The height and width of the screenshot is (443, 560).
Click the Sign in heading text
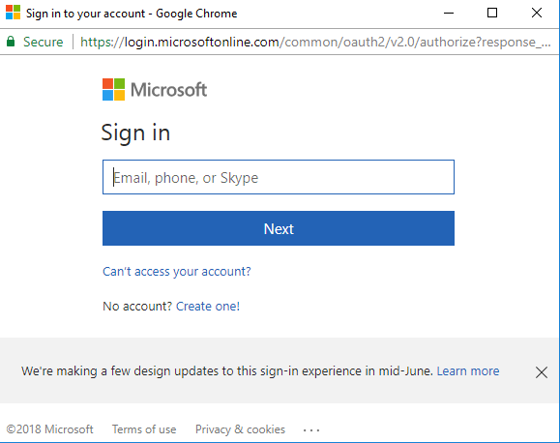[x=135, y=133]
